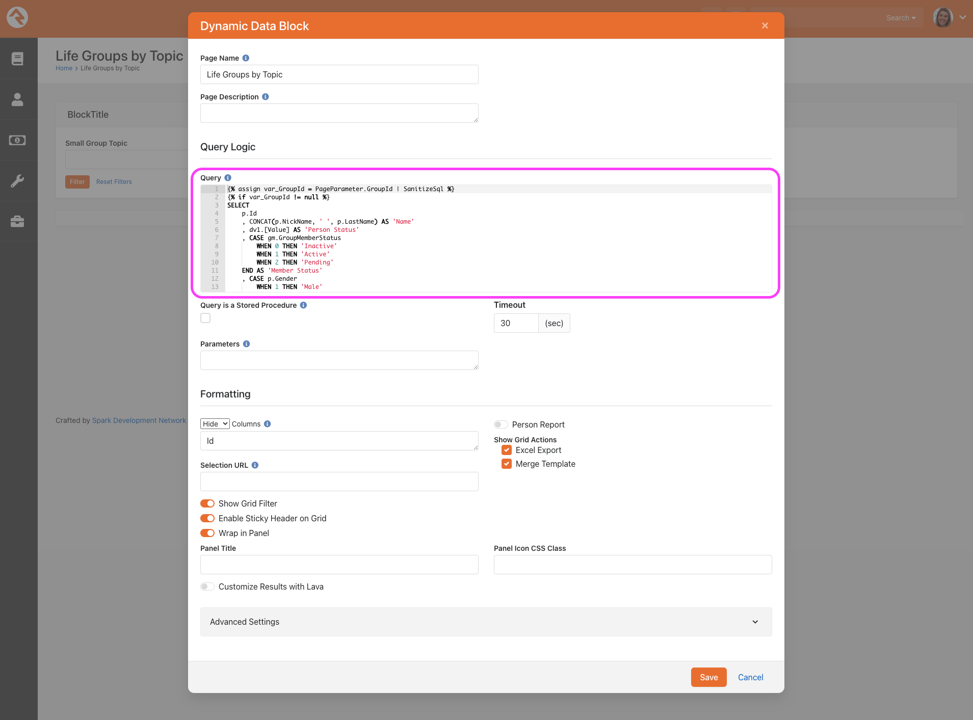Enable the Person Report toggle
The image size is (973, 720).
click(501, 424)
